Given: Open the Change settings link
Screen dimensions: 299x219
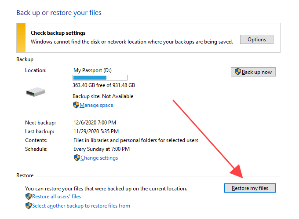Looking at the screenshot, I should coord(99,158).
